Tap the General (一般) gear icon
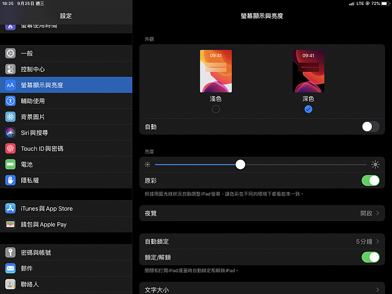Viewport: 392px width, 294px height. pyautogui.click(x=10, y=53)
